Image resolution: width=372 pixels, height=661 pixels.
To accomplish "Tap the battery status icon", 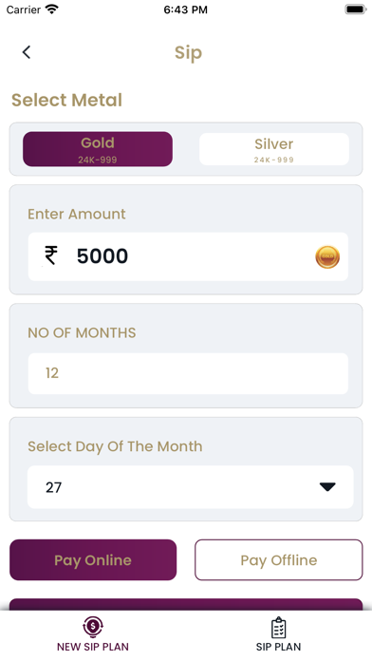I will click(356, 9).
